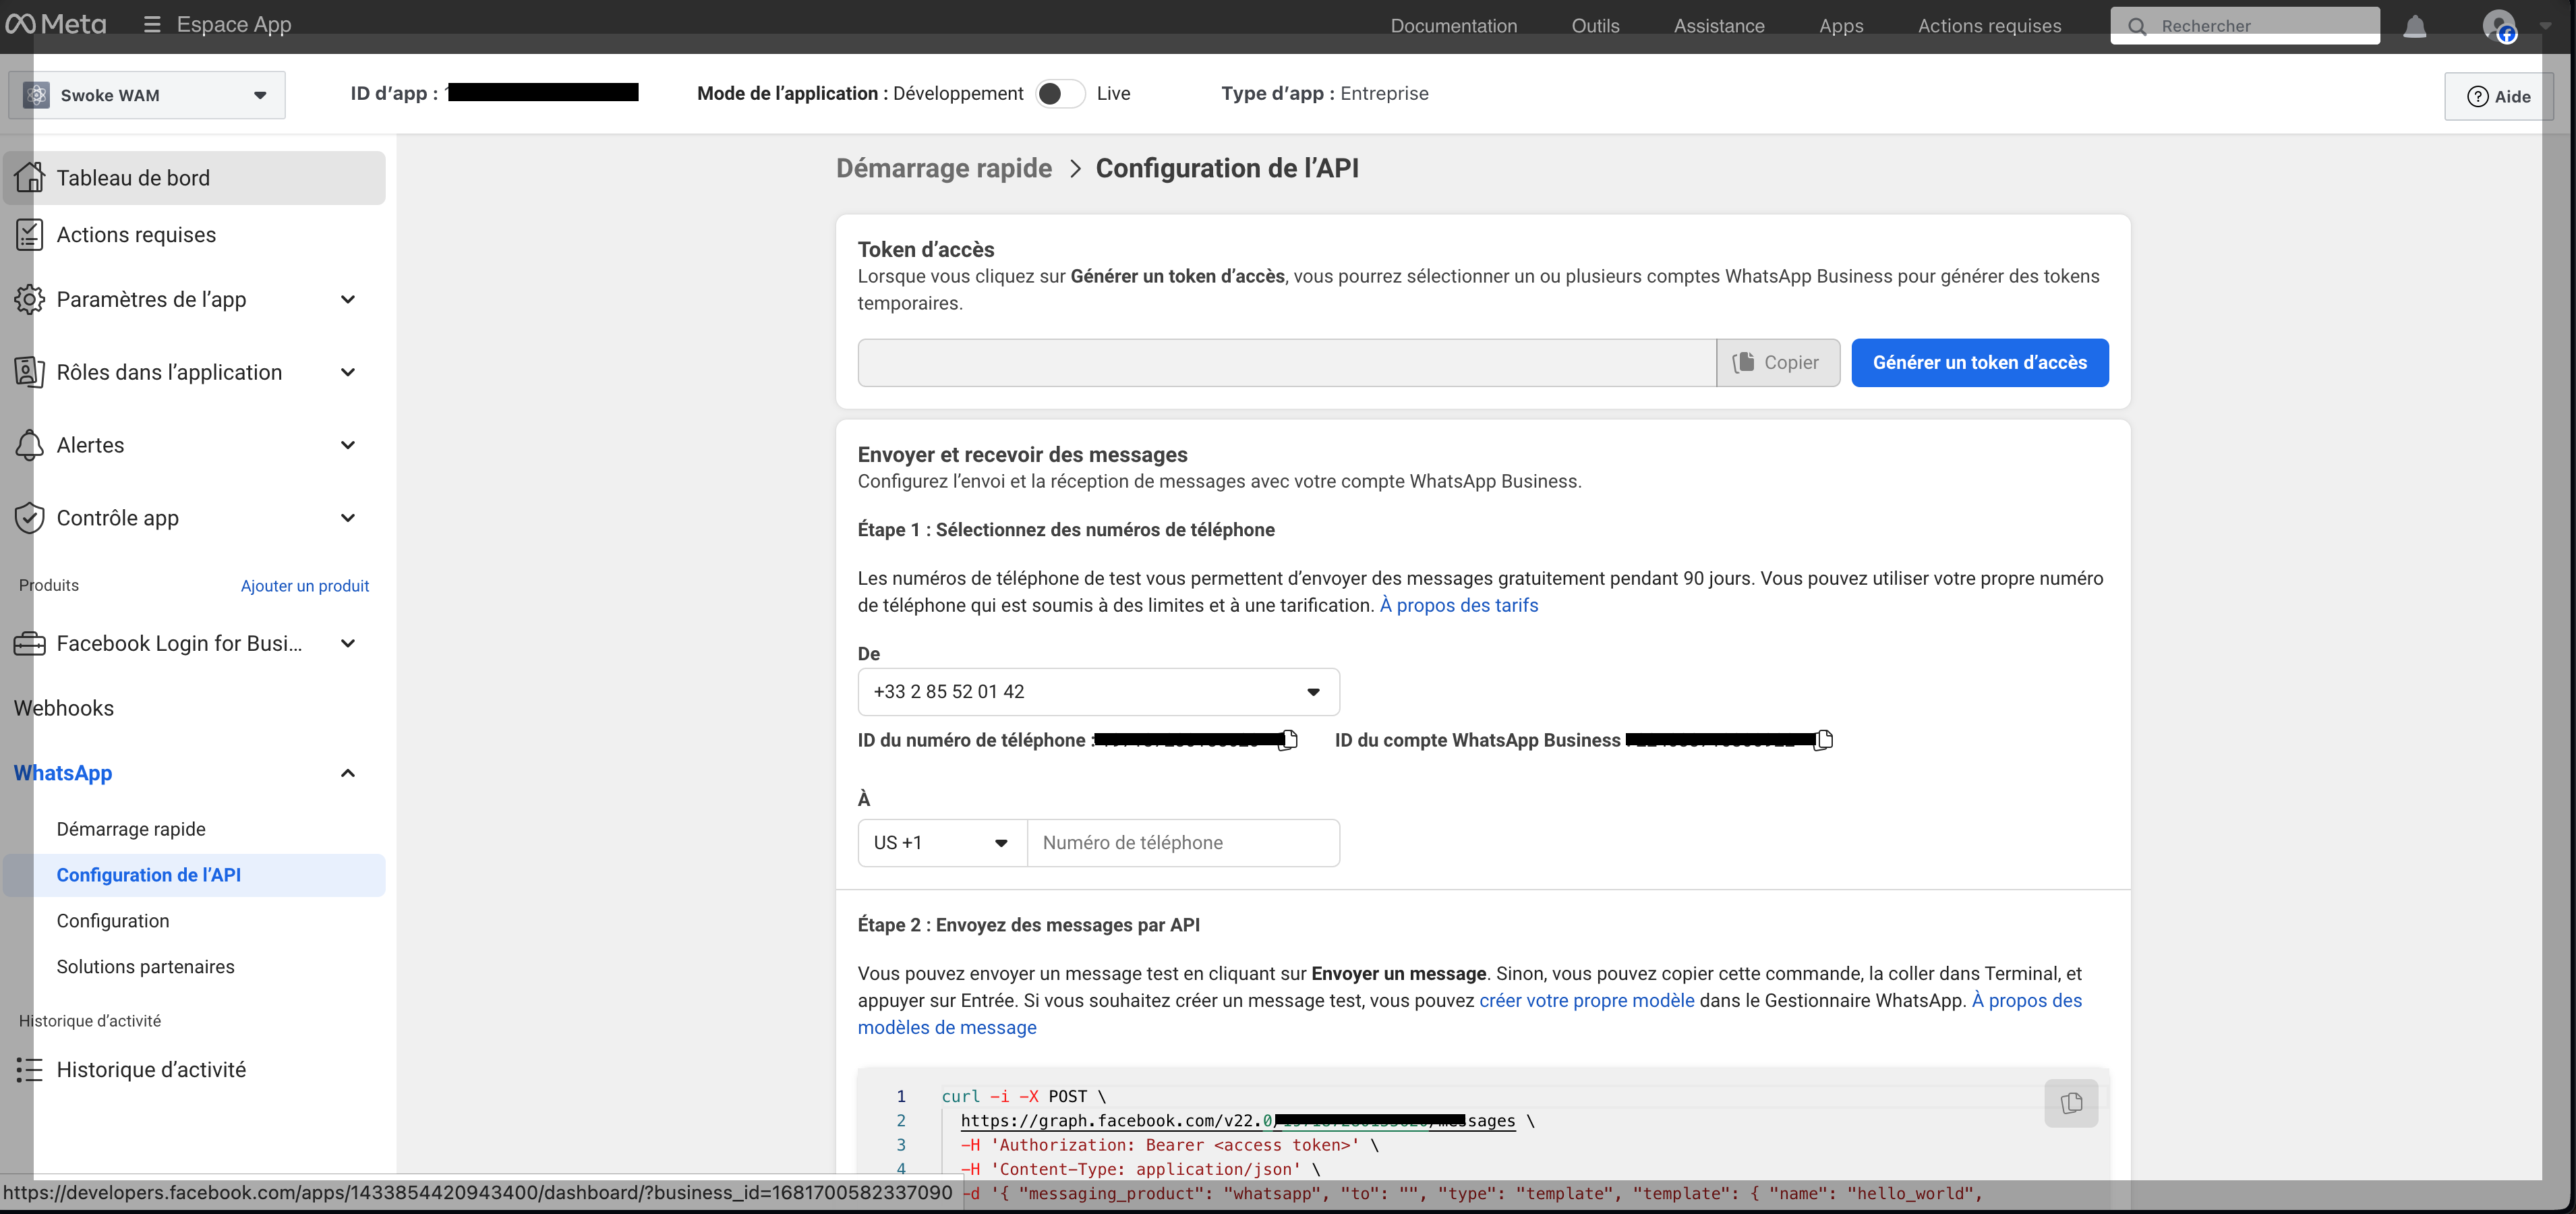The width and height of the screenshot is (2576, 1214).
Task: Open the Assistance menu
Action: 1719,26
